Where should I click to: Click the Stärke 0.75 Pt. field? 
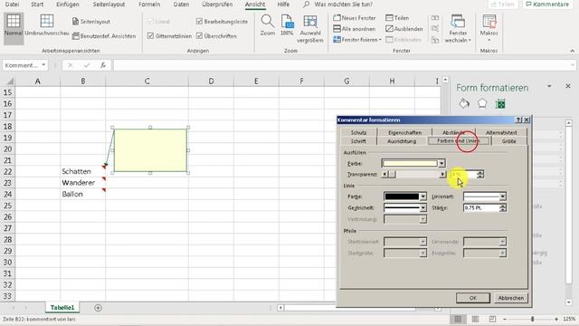coord(481,207)
